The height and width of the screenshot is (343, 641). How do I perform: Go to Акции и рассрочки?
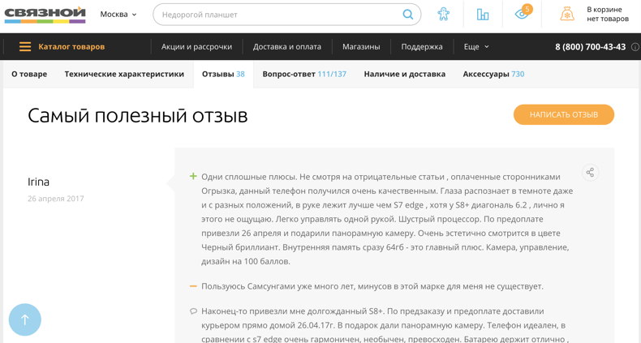[196, 46]
